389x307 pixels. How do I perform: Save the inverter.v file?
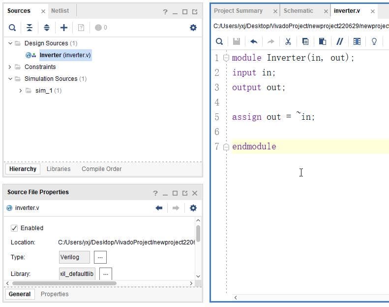[x=237, y=41]
